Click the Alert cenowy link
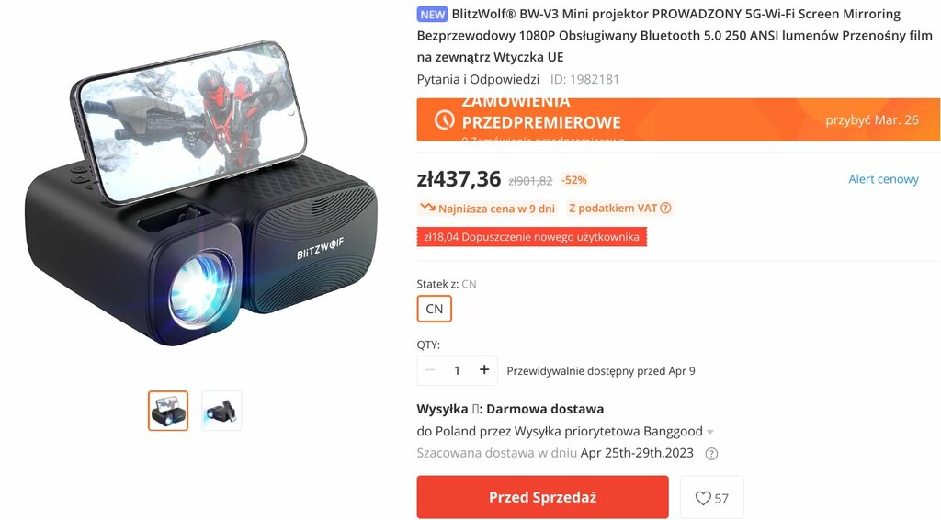 point(883,179)
